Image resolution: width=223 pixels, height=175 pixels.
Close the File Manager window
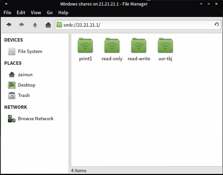pyautogui.click(x=216, y=4)
